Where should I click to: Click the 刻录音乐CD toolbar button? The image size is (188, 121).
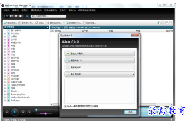(74, 23)
